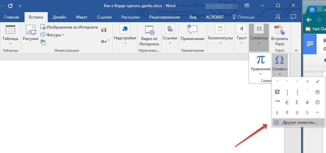
Task: Collapse the ribbon with the chevron arrow
Action: (296, 50)
